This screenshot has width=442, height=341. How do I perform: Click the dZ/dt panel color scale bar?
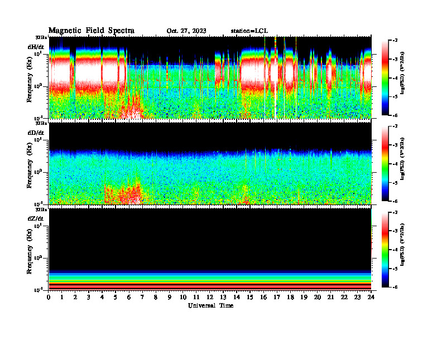point(385,250)
